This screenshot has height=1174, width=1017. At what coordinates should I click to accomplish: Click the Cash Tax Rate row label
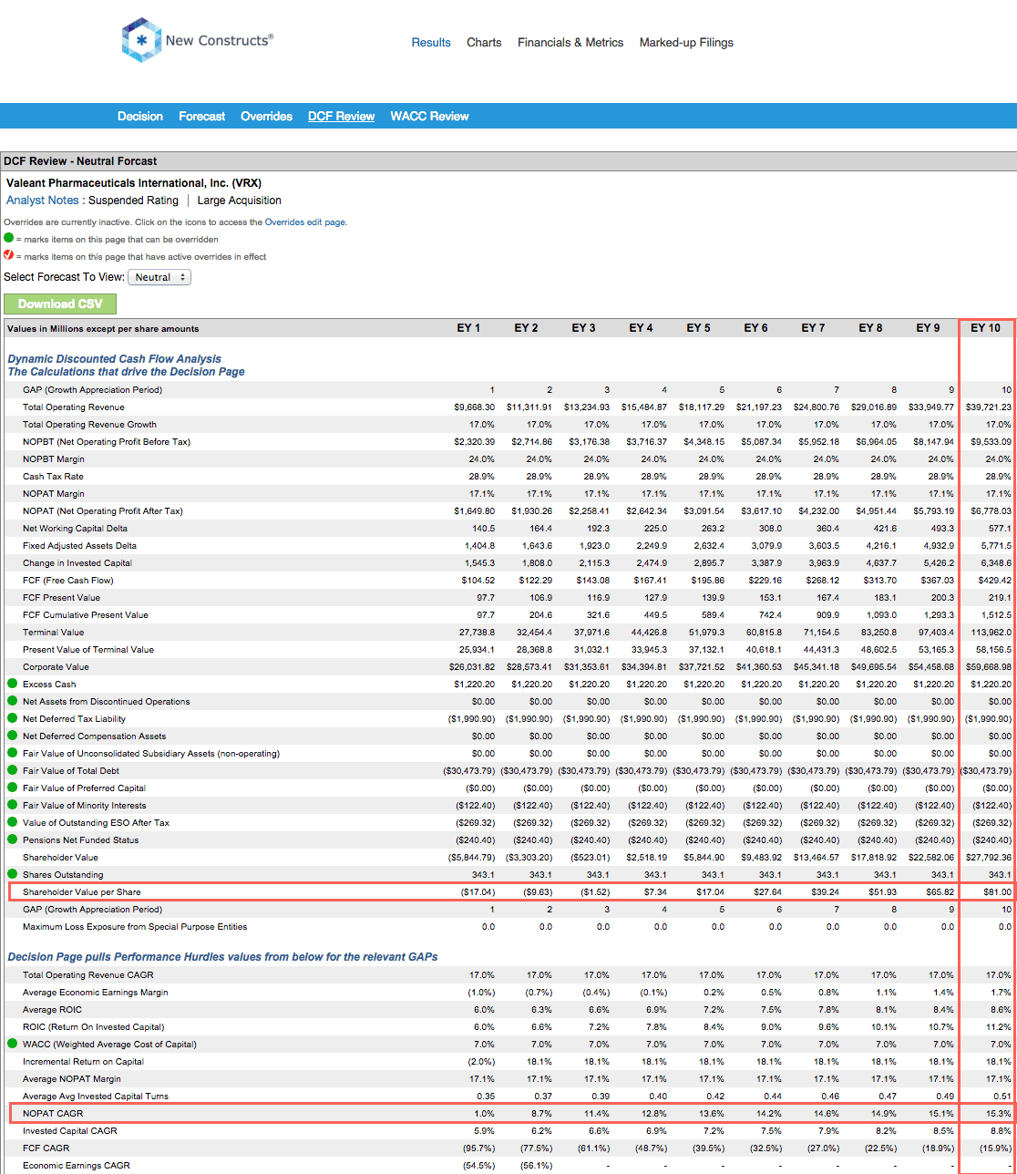53,476
